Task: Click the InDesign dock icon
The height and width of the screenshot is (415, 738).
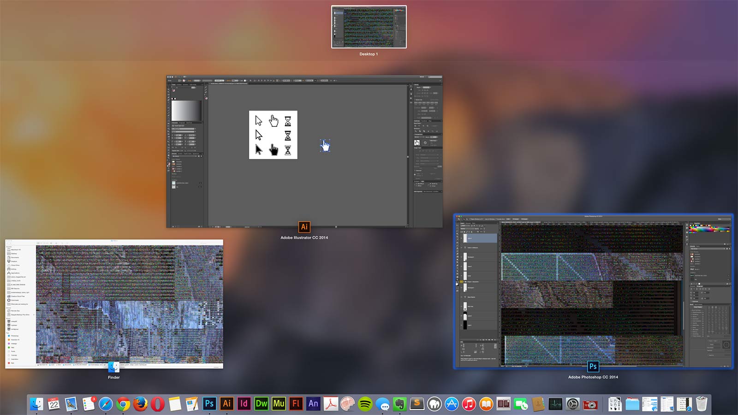Action: [244, 404]
